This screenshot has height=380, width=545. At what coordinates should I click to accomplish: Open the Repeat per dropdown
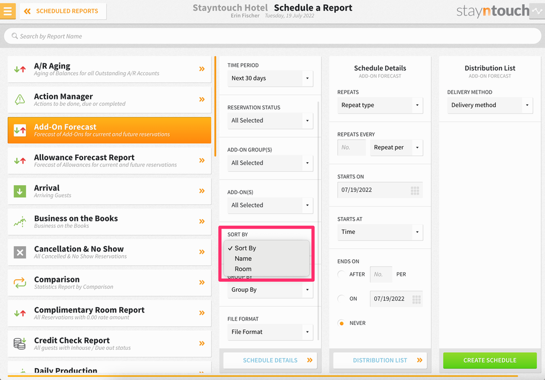pos(396,147)
